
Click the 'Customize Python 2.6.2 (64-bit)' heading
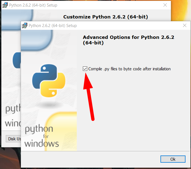(x=106, y=17)
